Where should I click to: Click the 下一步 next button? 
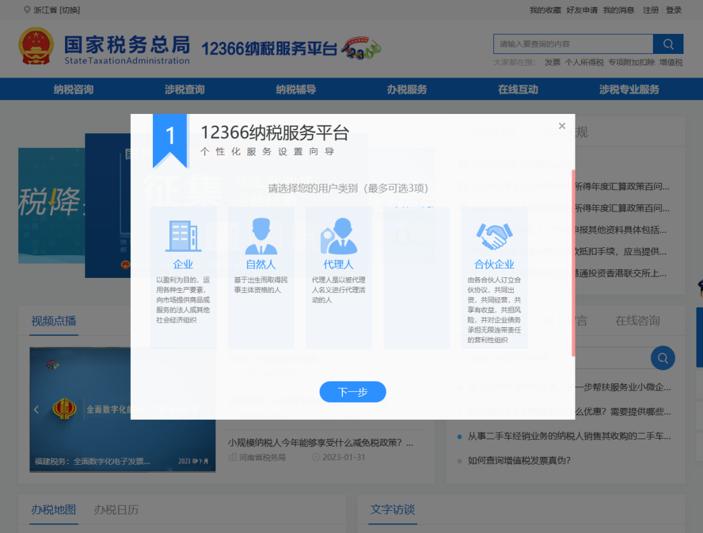[352, 392]
